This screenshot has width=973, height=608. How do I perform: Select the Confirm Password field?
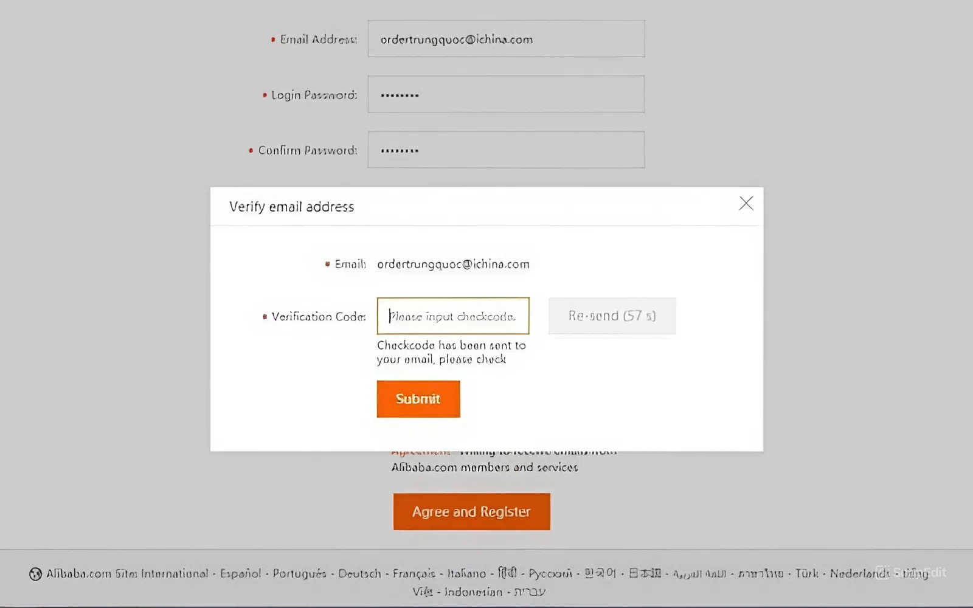(x=506, y=150)
